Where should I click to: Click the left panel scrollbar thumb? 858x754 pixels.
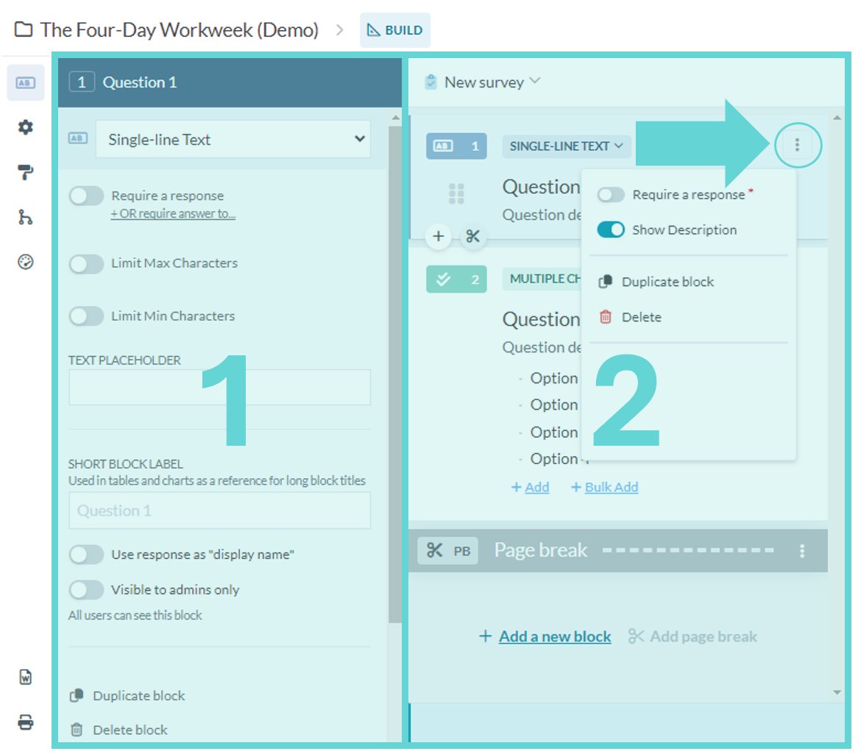tap(394, 374)
